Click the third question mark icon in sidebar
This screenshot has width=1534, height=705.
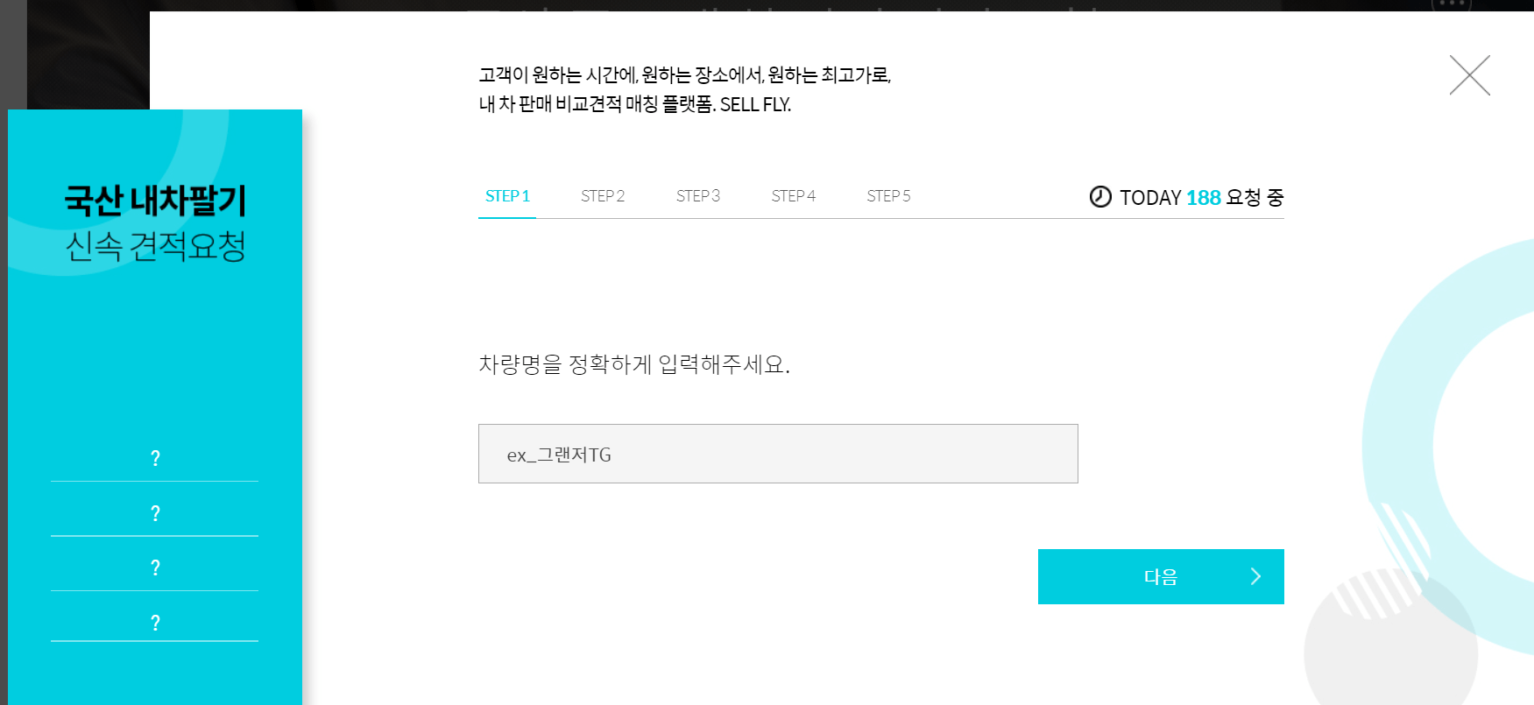point(155,568)
